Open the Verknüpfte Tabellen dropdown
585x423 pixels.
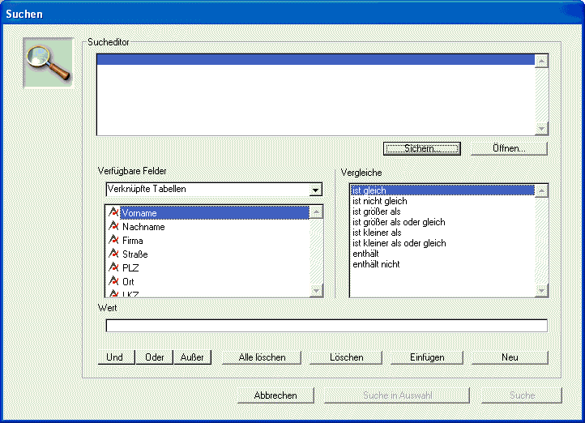(x=316, y=190)
